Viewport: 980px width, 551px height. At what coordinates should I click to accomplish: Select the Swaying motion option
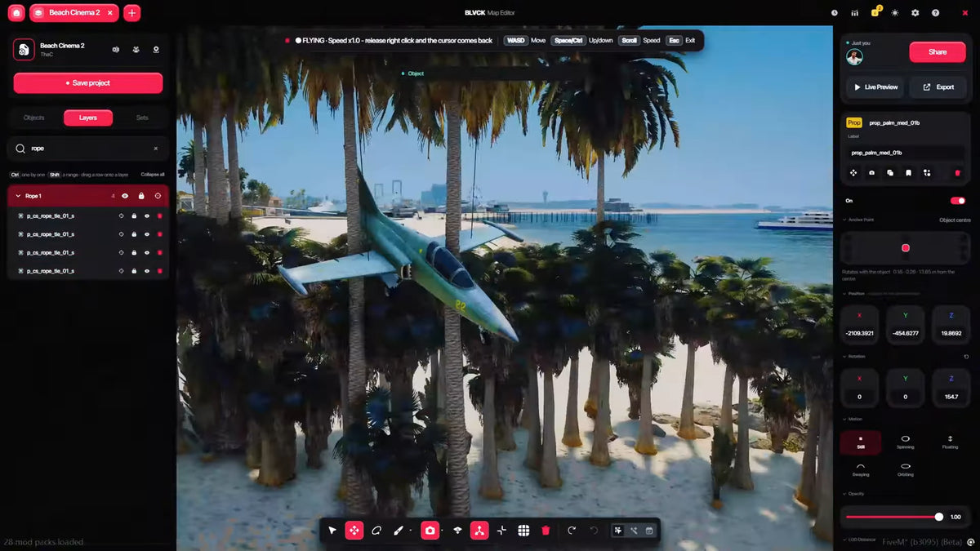tap(861, 469)
